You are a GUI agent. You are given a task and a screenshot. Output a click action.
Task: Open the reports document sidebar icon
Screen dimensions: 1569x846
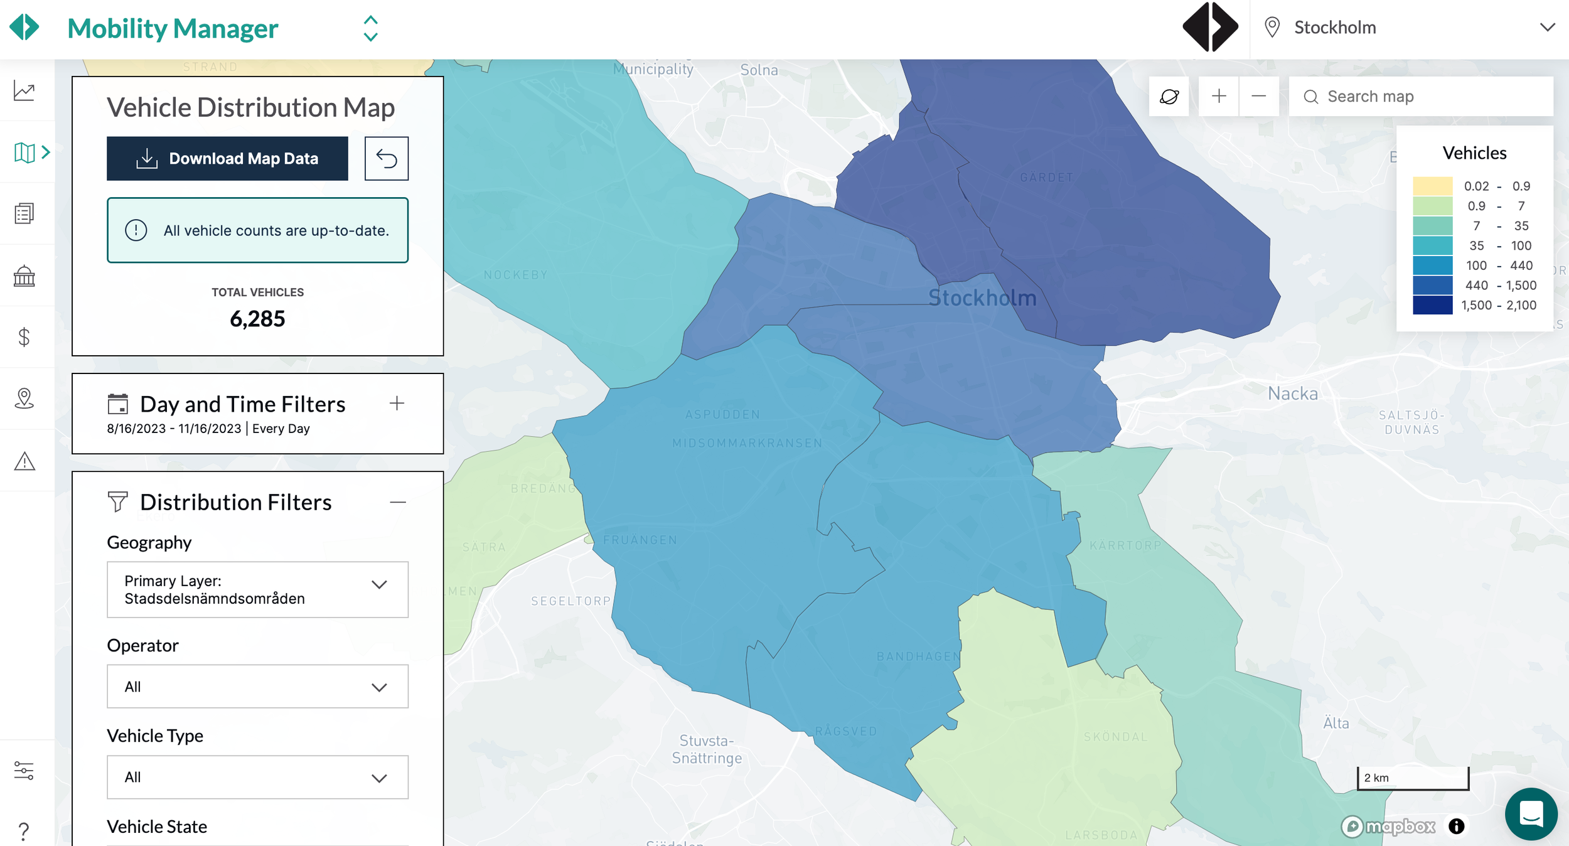tap(24, 213)
